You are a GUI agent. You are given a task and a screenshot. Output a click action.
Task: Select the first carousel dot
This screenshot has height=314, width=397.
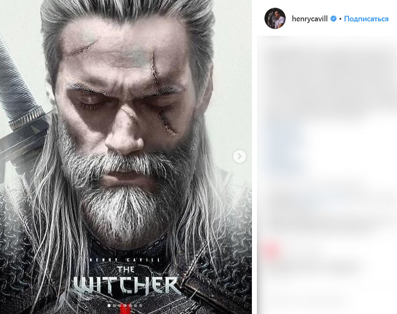point(109,305)
